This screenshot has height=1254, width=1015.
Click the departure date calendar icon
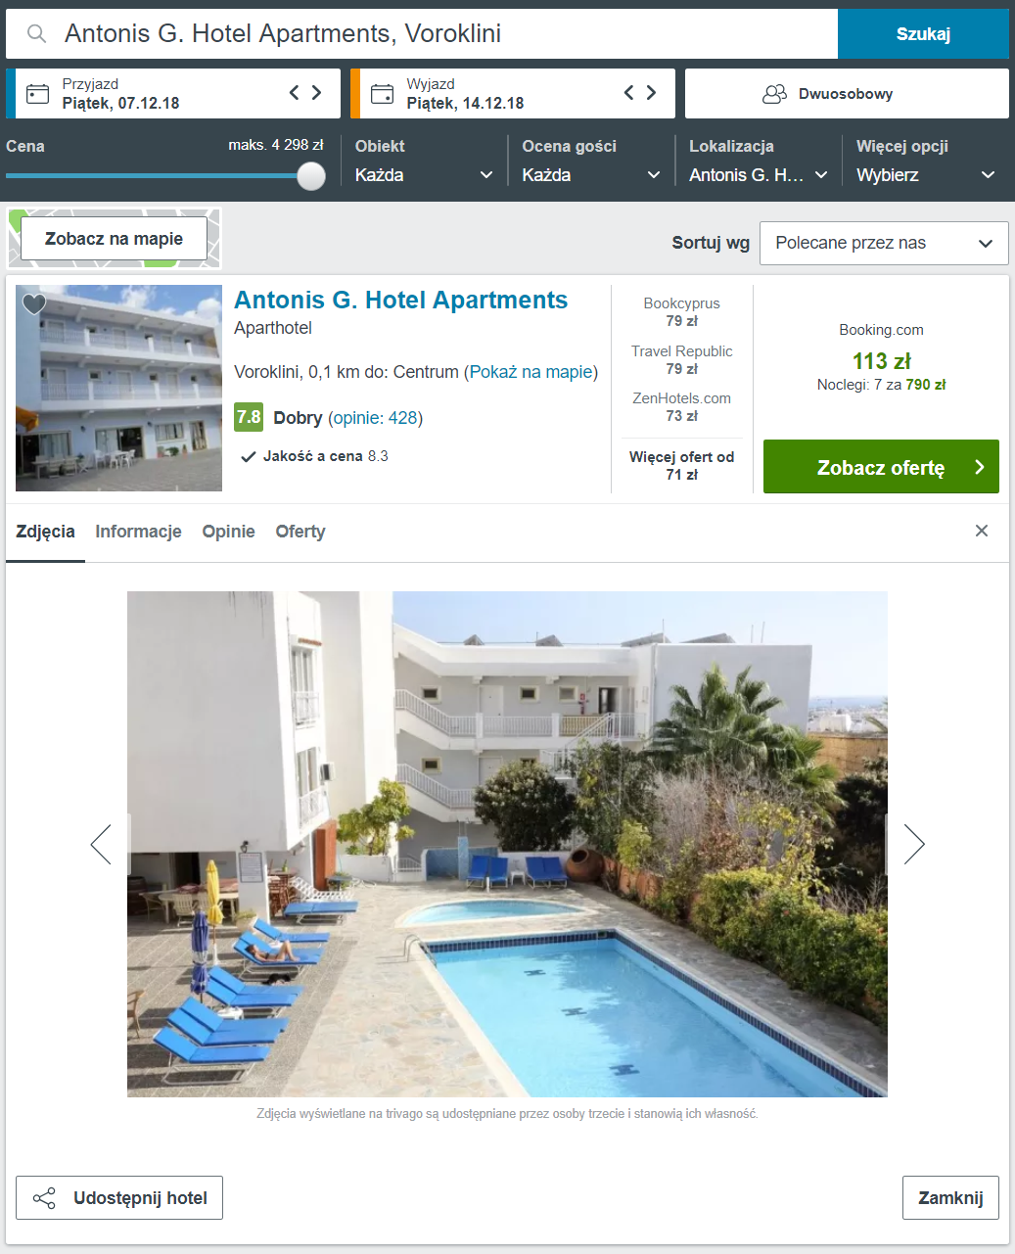pos(382,94)
